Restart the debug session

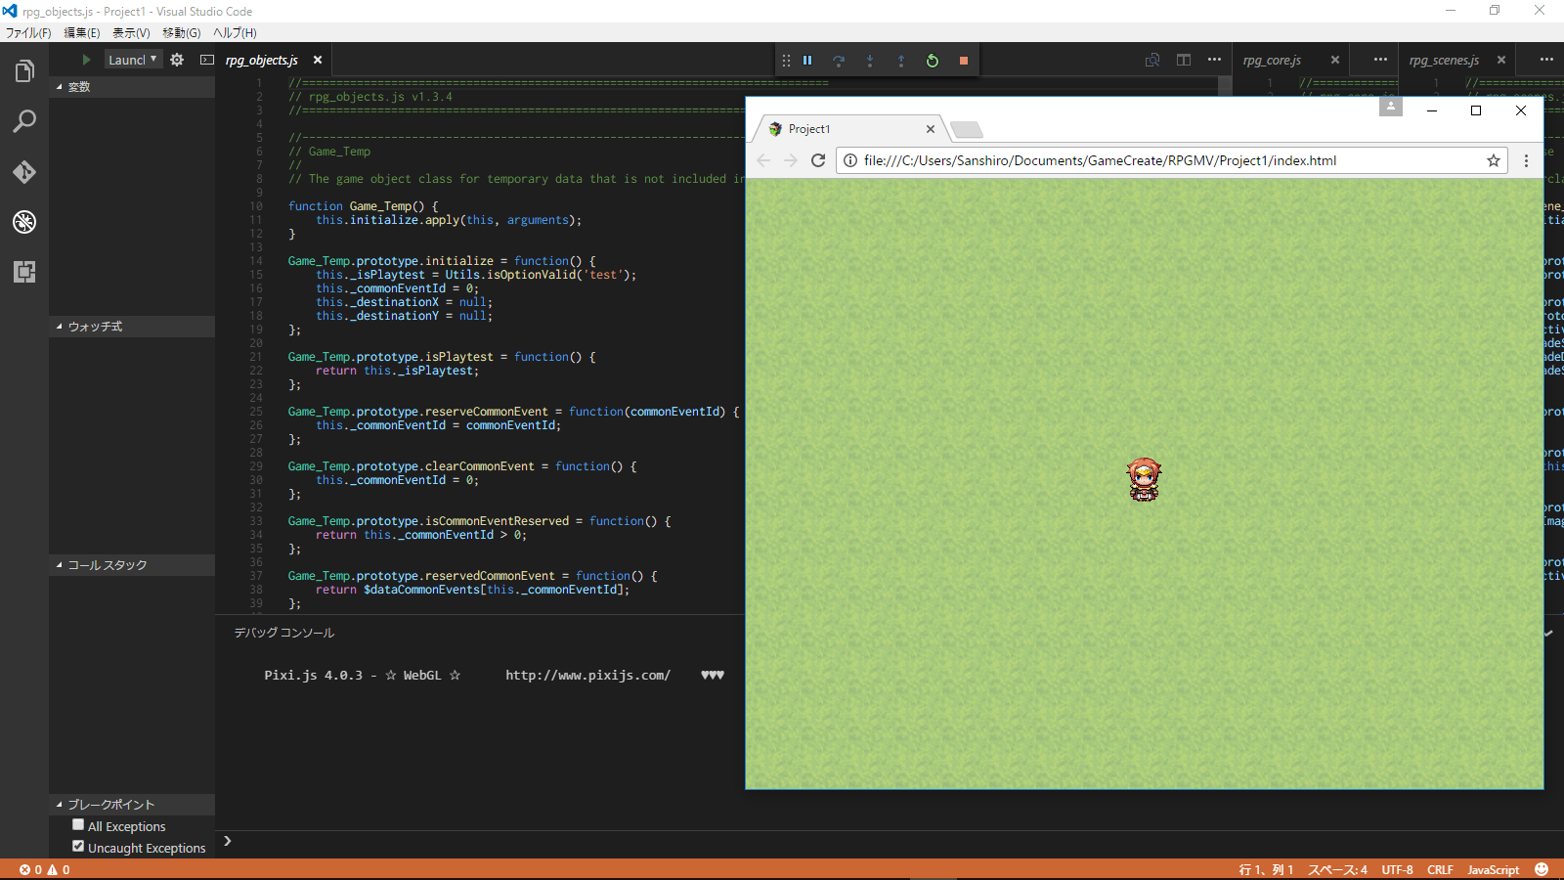pyautogui.click(x=933, y=61)
